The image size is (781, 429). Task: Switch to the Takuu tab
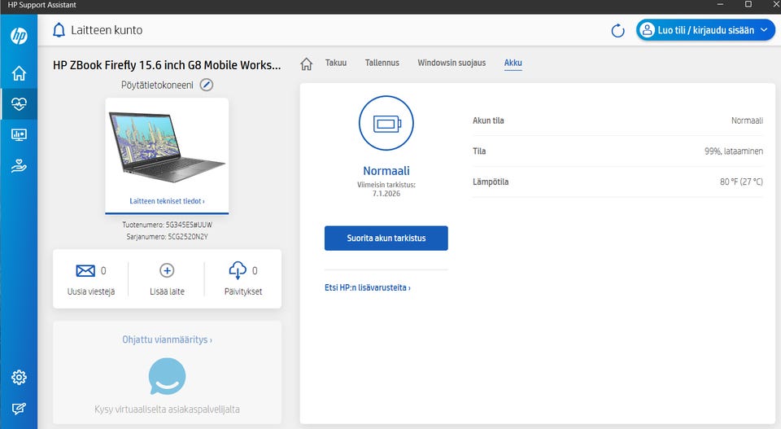[336, 63]
